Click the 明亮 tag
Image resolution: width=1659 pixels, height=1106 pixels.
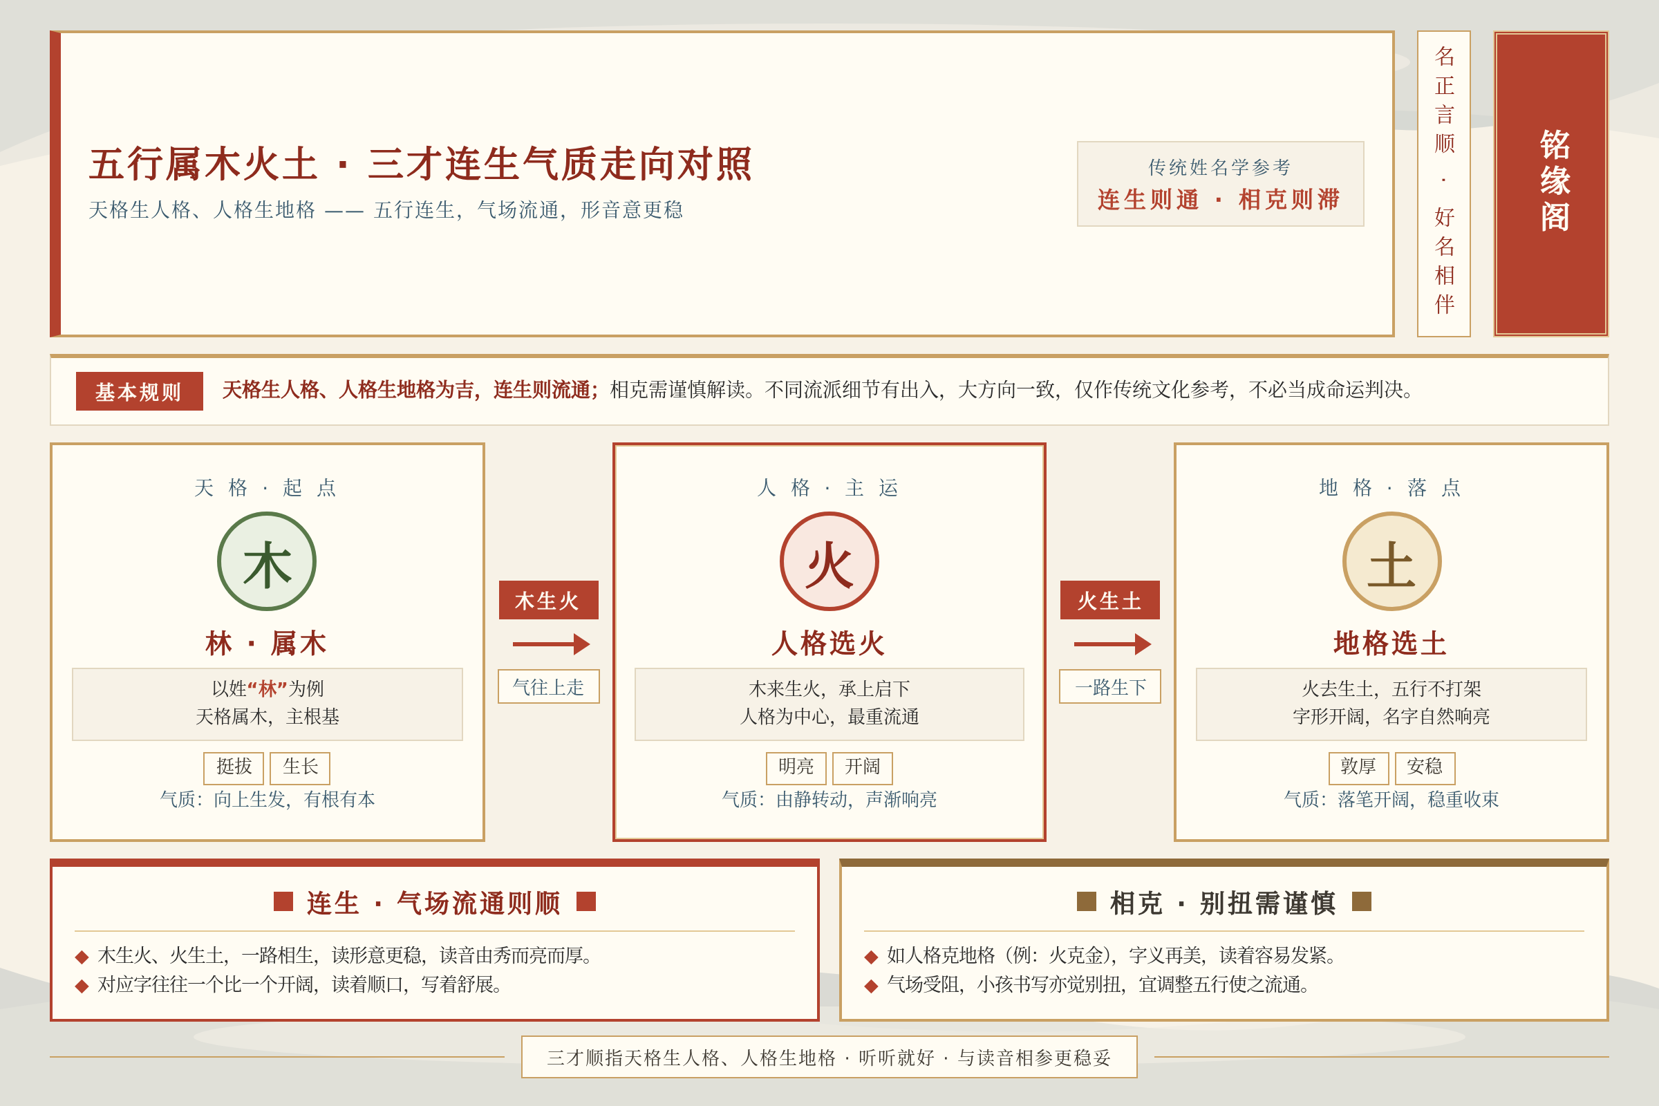[x=796, y=767]
